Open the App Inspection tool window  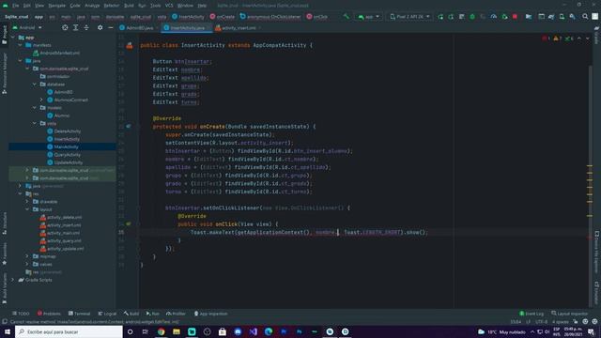[x=210, y=314]
